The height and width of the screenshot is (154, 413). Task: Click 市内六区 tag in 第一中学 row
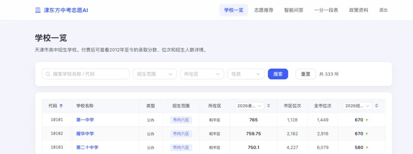pos(181,120)
